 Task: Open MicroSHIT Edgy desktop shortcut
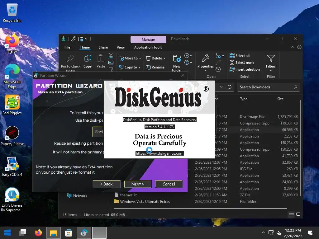[x=12, y=77]
